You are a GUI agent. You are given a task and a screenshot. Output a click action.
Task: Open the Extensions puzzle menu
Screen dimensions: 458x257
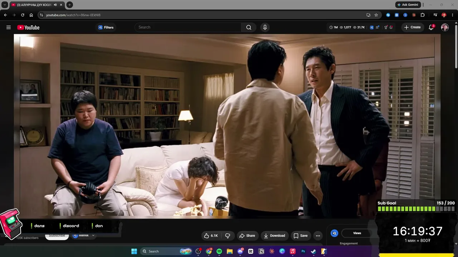[423, 15]
